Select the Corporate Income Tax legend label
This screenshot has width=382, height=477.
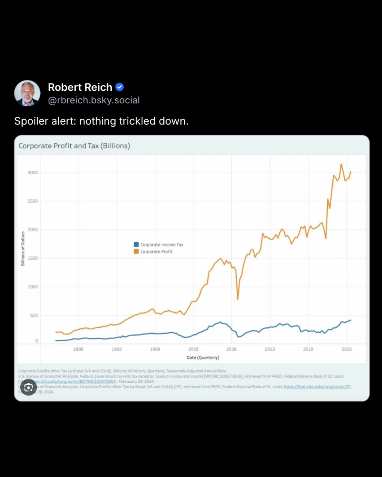coord(162,245)
